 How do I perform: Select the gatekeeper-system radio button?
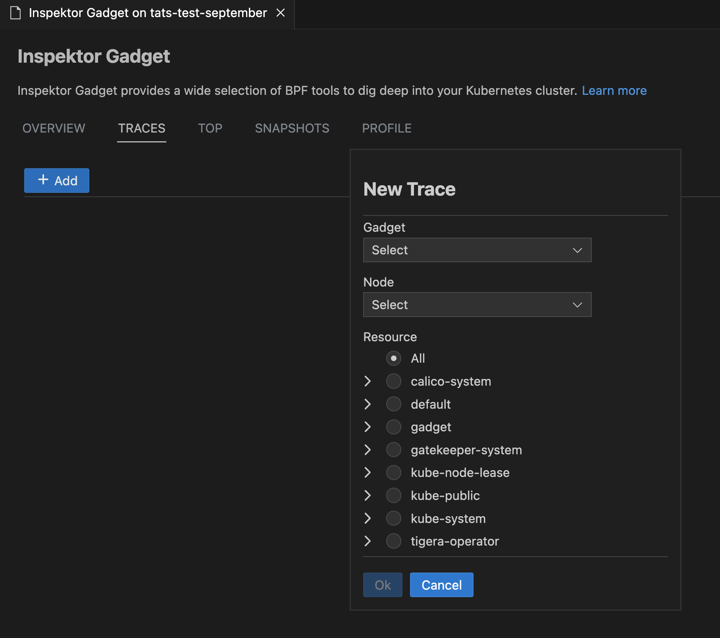(x=393, y=450)
